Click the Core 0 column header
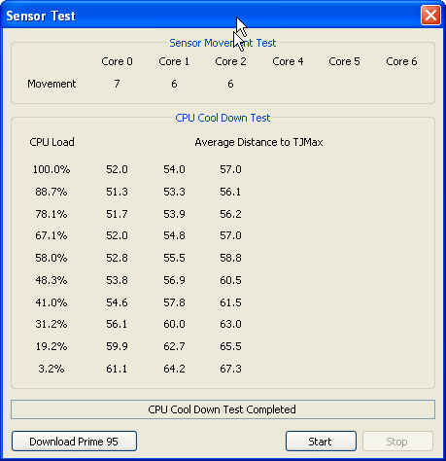 tap(117, 61)
